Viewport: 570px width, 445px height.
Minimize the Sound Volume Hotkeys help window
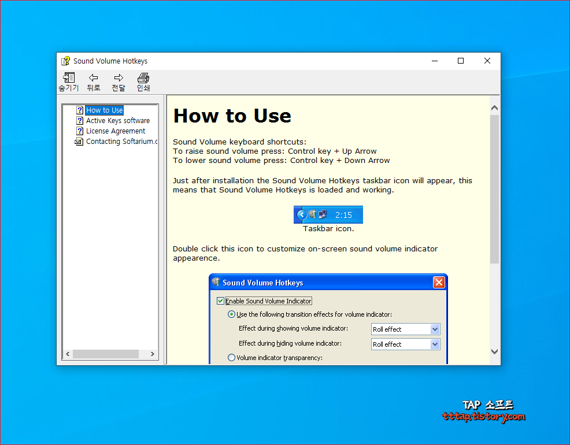tap(434, 61)
